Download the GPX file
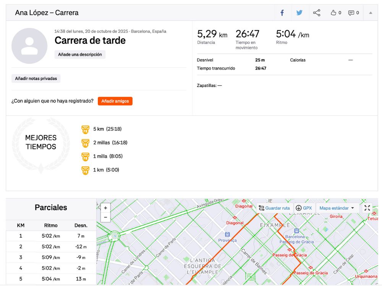Screen dimensions: 382x286 point(304,208)
